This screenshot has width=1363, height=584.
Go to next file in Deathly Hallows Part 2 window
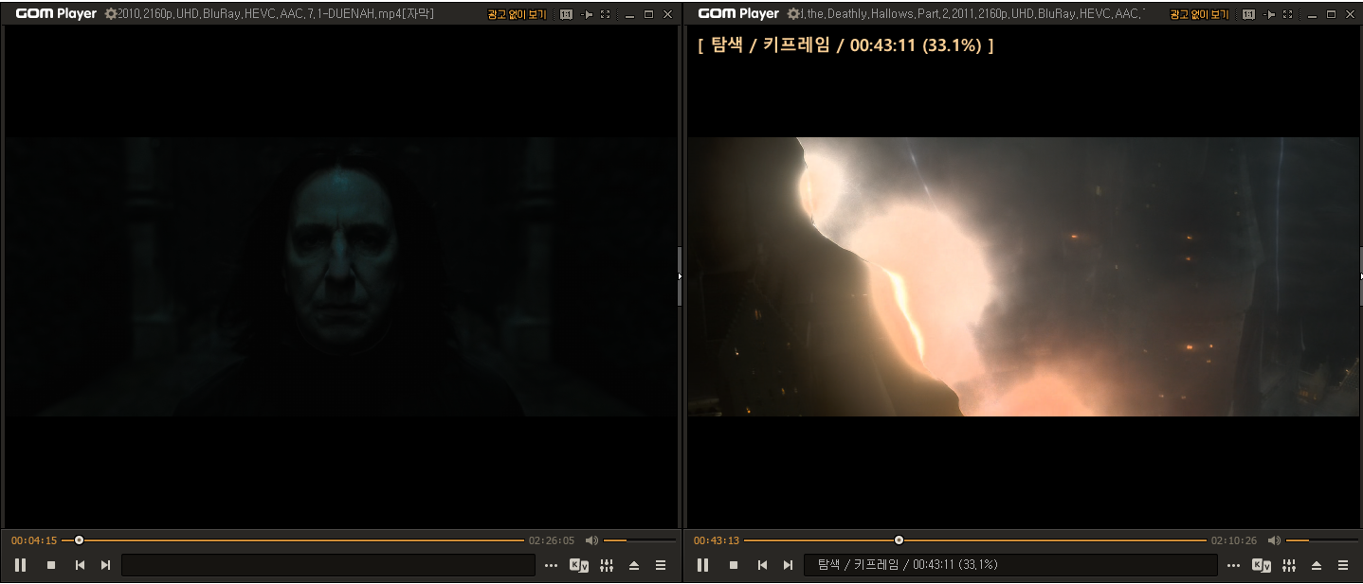[x=788, y=565]
